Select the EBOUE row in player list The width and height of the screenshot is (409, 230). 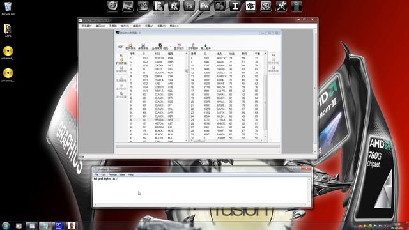click(x=226, y=84)
